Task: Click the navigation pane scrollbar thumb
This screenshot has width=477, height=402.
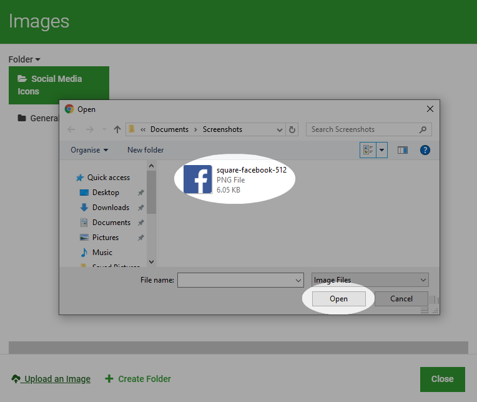Action: 151,193
